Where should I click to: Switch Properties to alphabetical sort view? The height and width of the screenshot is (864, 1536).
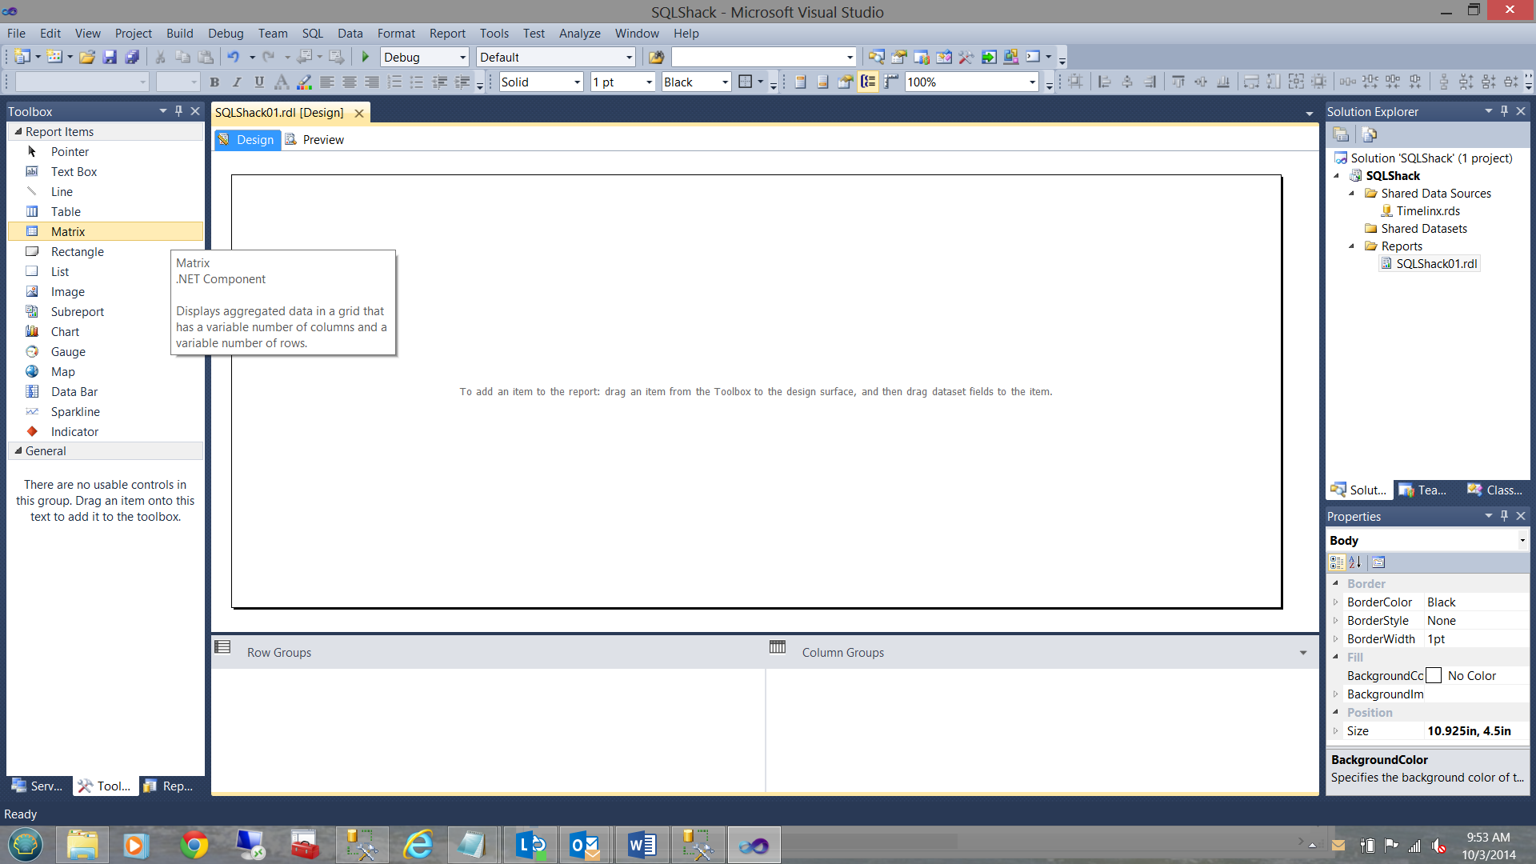(1354, 562)
